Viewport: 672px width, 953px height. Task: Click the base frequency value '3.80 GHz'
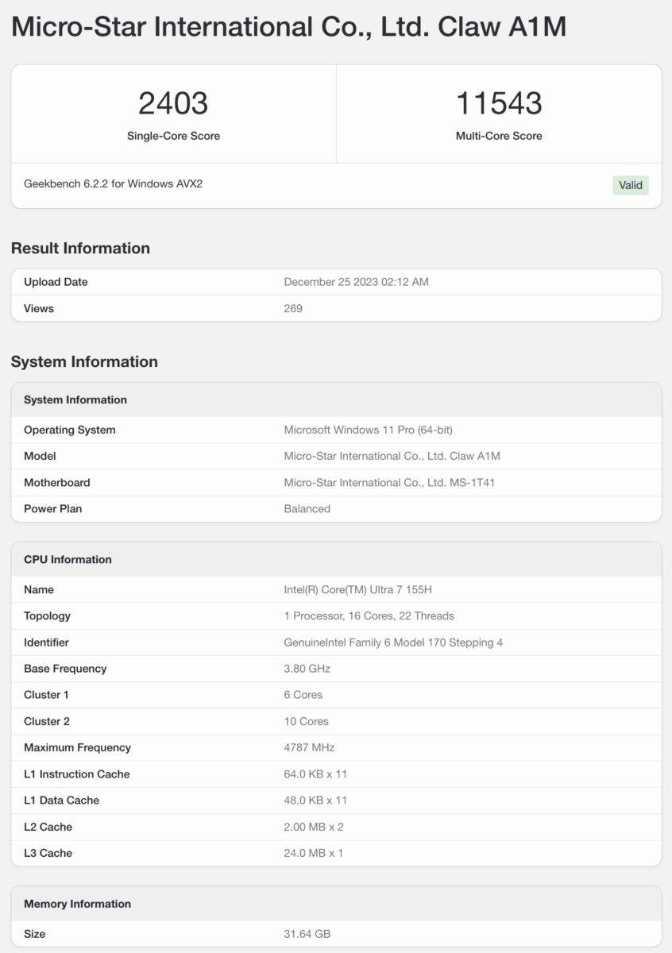point(307,668)
